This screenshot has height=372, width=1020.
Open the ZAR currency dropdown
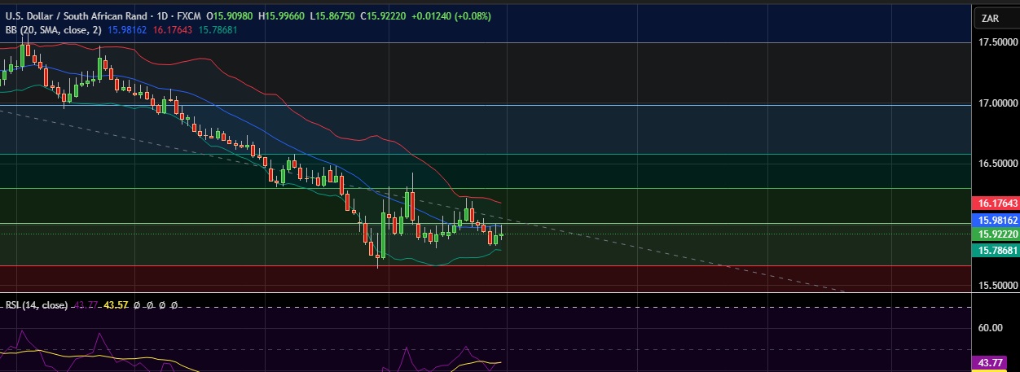pos(995,18)
